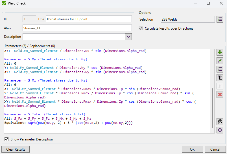The image size is (227, 154).
Task: Click the S_Total throat stress parameter heading
Action: click(45, 114)
